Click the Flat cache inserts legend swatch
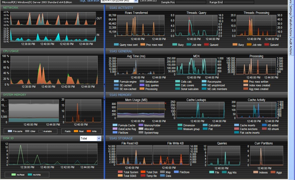Viewport: 295px width, 180px height. point(237,132)
